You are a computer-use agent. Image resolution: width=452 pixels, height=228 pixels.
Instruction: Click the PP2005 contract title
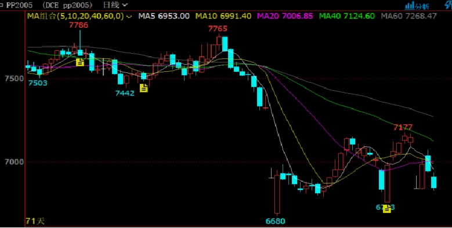coord(20,5)
